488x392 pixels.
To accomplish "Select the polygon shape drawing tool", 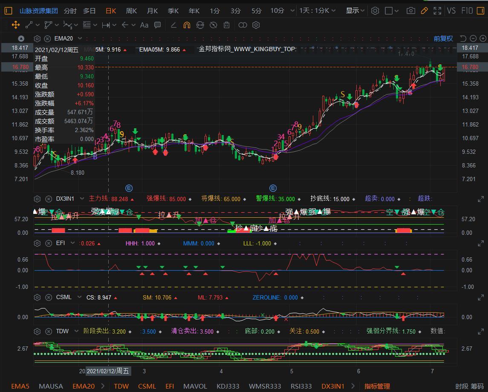I will pyautogui.click(x=48, y=25).
